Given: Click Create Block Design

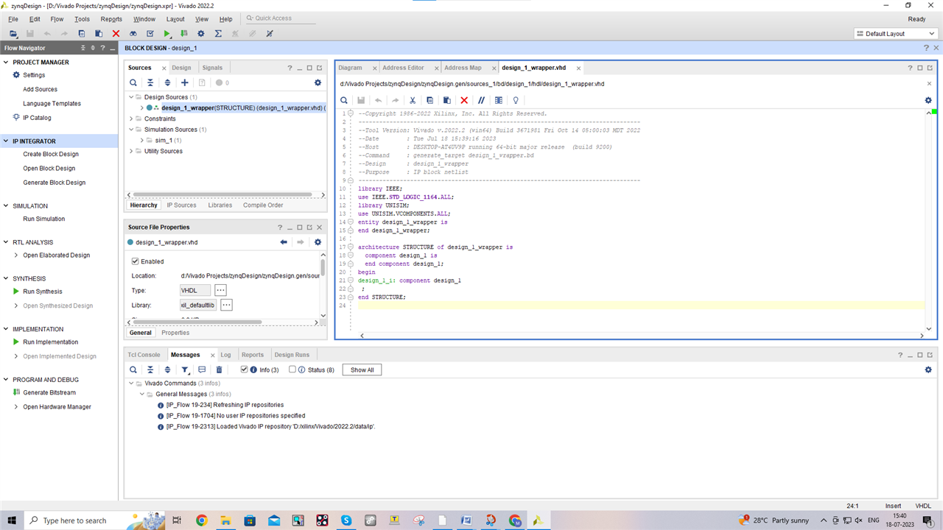Looking at the screenshot, I should (x=51, y=155).
